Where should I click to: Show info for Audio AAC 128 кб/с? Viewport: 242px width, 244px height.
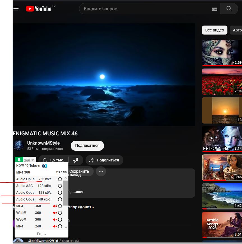click(x=60, y=186)
